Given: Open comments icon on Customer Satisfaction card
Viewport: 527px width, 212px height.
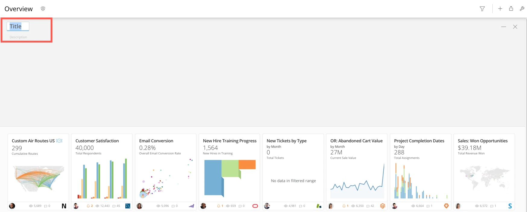Looking at the screenshot, I should [114, 206].
